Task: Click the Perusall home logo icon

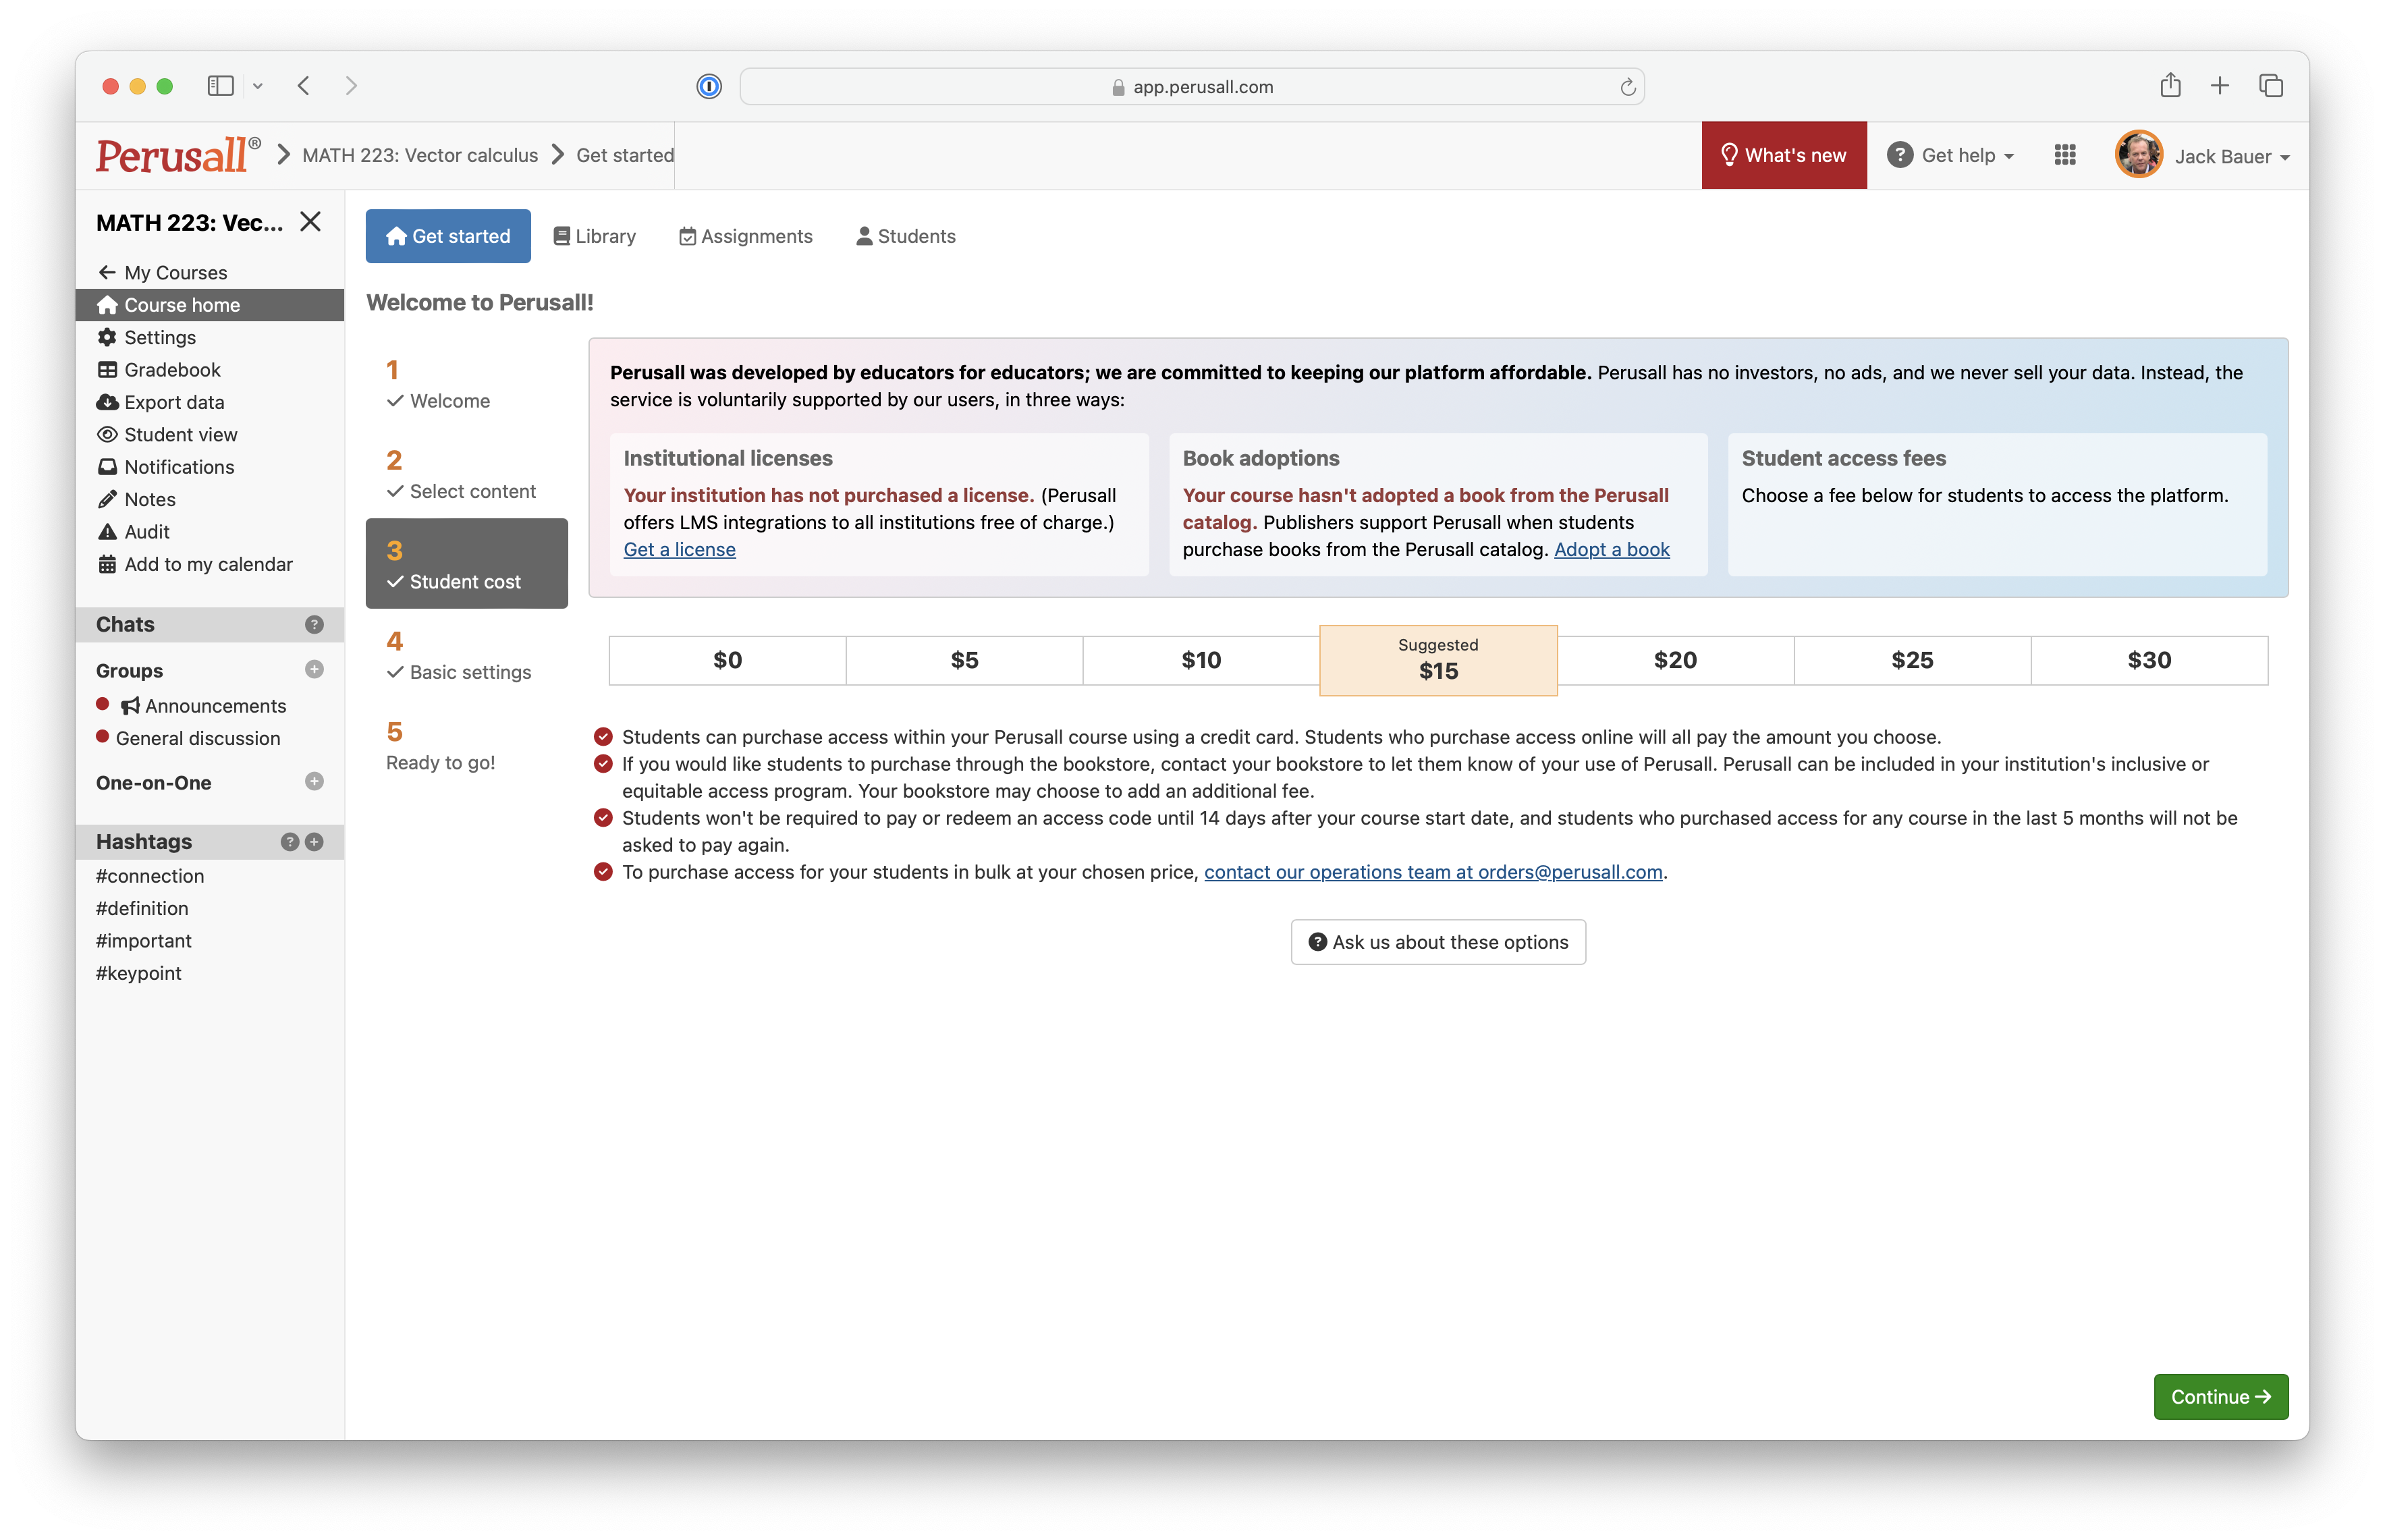Action: pyautogui.click(x=174, y=155)
